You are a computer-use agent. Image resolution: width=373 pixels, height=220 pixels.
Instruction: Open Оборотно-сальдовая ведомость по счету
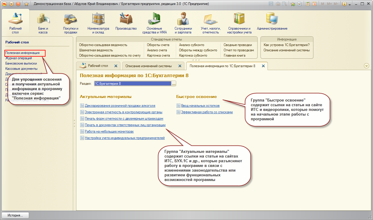110,55
